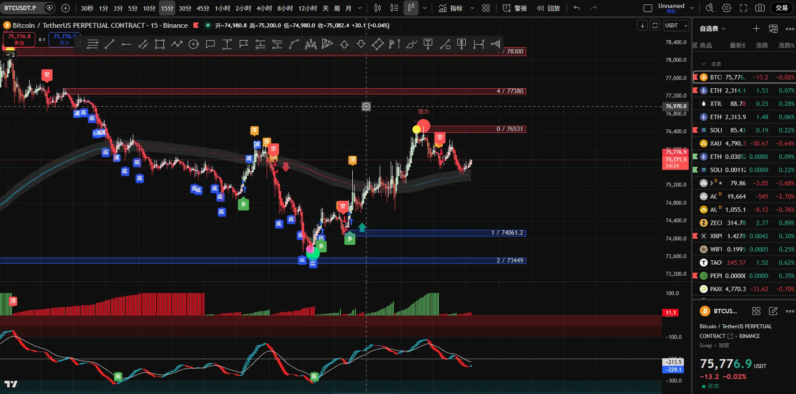
Task: Take a chart snapshot with camera icon
Action: click(760, 8)
